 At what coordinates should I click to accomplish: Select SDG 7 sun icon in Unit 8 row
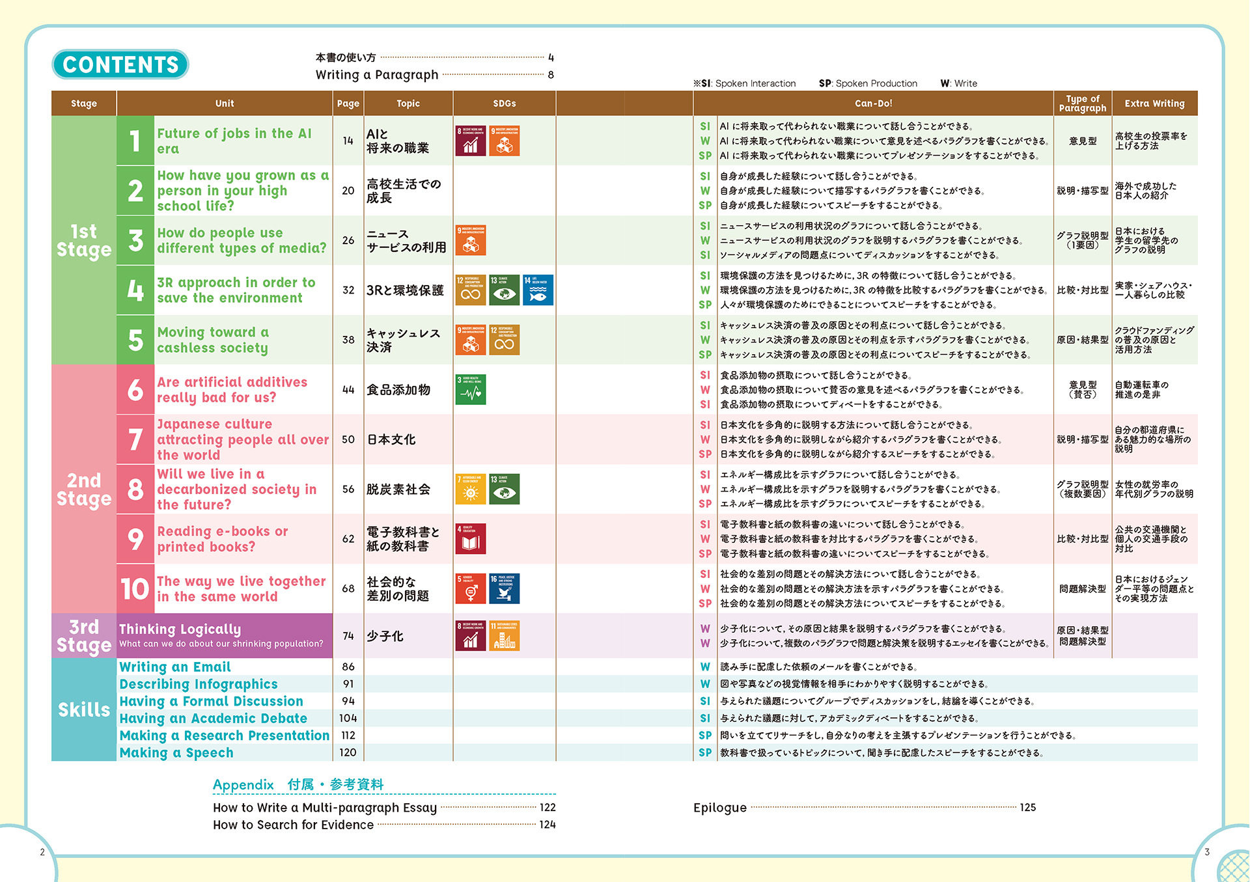[471, 489]
